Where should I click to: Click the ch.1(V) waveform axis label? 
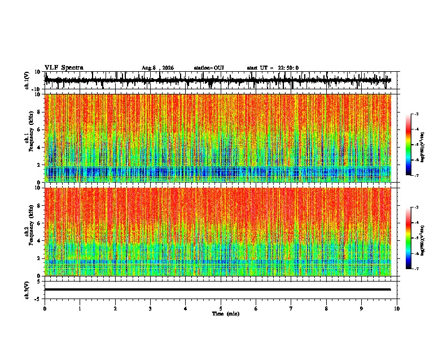click(27, 80)
